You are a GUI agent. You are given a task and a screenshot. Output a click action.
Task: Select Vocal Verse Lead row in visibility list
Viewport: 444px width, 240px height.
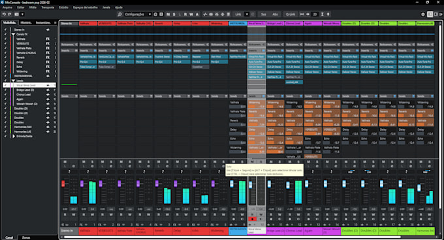(29, 85)
